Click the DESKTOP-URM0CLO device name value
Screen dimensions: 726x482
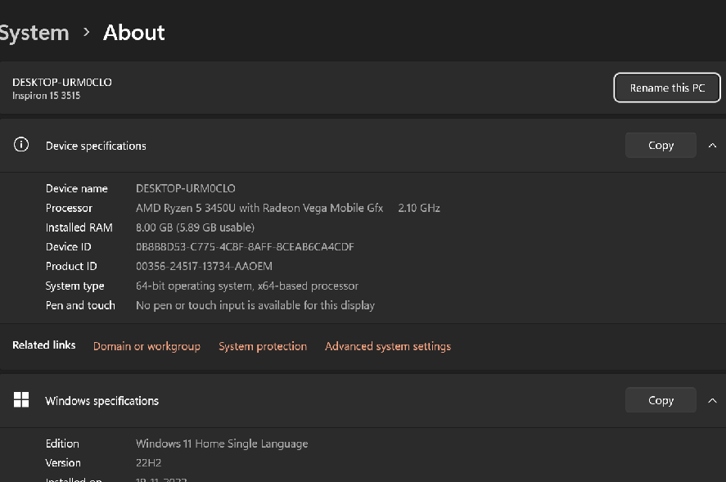click(x=185, y=188)
